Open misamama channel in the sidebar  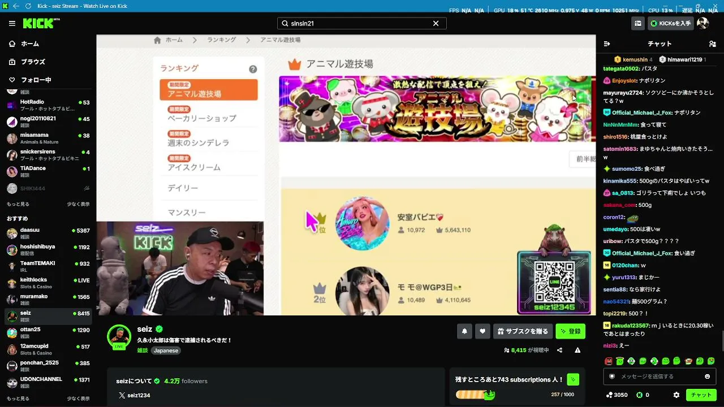pos(48,138)
